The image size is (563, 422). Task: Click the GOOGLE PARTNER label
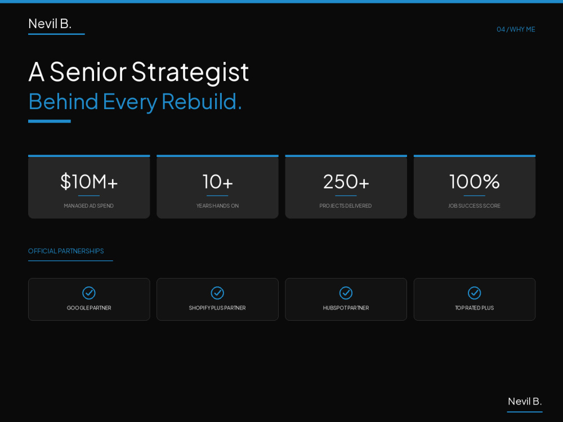89,308
